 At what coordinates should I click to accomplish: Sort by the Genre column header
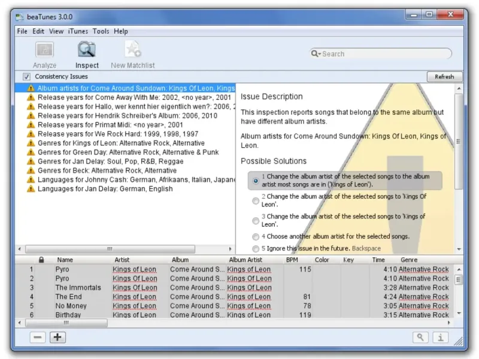click(409, 260)
